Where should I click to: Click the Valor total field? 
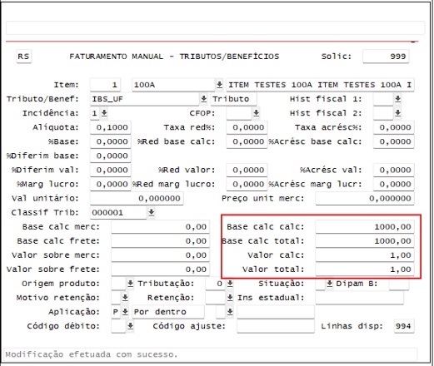tap(365, 270)
